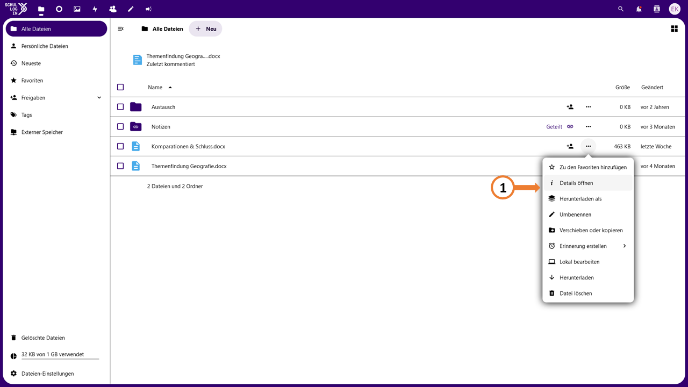The width and height of the screenshot is (688, 387).
Task: Open three-dot actions menu for Notizen
Action: pyautogui.click(x=589, y=127)
